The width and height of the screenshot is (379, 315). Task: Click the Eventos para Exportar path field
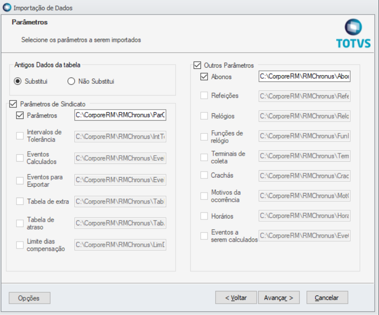coord(120,180)
